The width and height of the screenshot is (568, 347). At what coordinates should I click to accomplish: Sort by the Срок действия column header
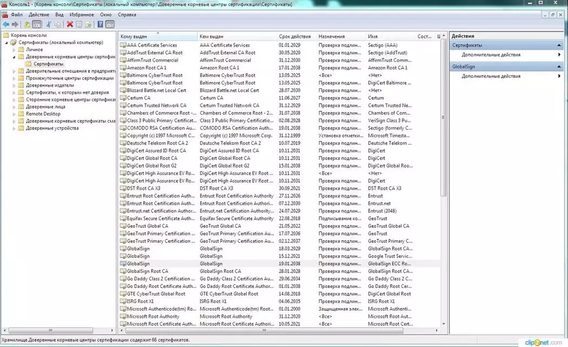[x=296, y=36]
